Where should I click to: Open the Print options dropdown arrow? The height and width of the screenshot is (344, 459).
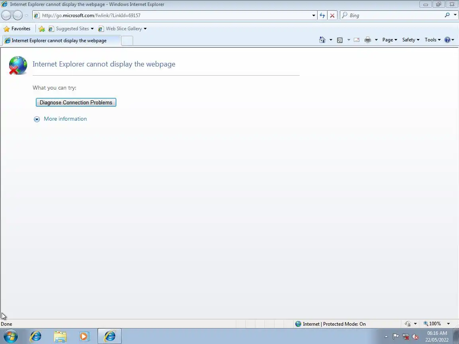(376, 40)
